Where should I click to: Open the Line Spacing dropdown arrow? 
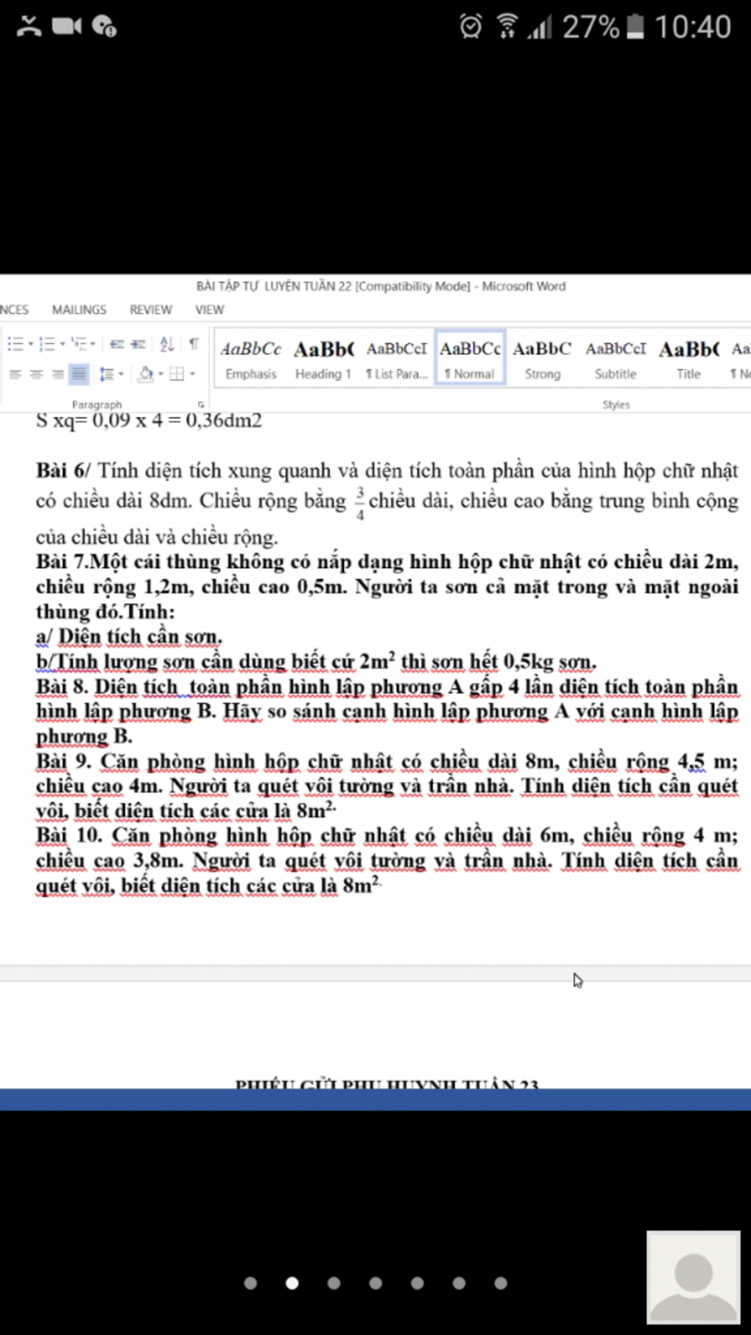click(x=121, y=374)
